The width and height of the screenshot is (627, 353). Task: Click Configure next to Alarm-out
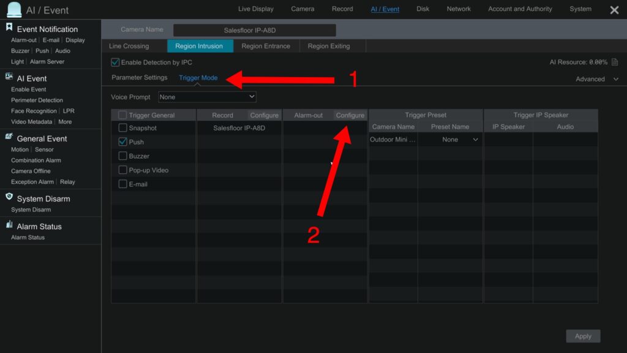point(350,115)
